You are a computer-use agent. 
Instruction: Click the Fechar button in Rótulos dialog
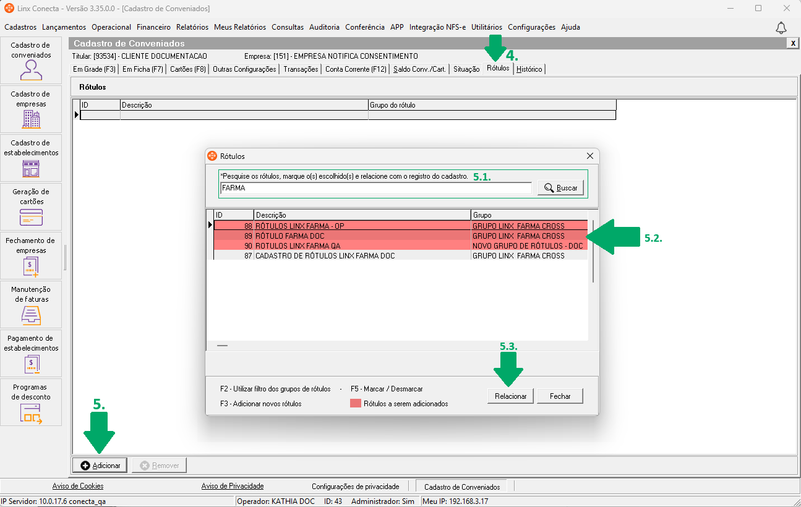[560, 396]
